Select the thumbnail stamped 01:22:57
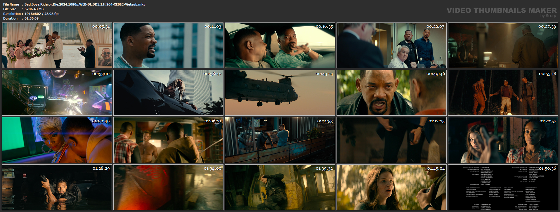Viewport: 560px width, 212px height. pyautogui.click(x=503, y=140)
